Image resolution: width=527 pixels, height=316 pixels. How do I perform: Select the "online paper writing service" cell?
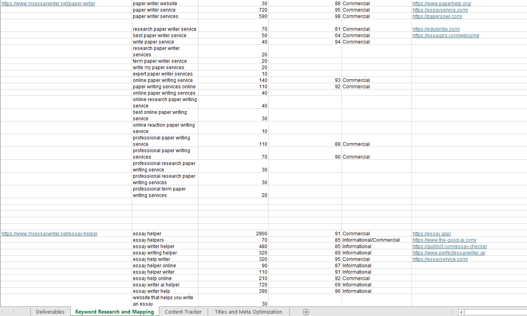click(x=165, y=80)
